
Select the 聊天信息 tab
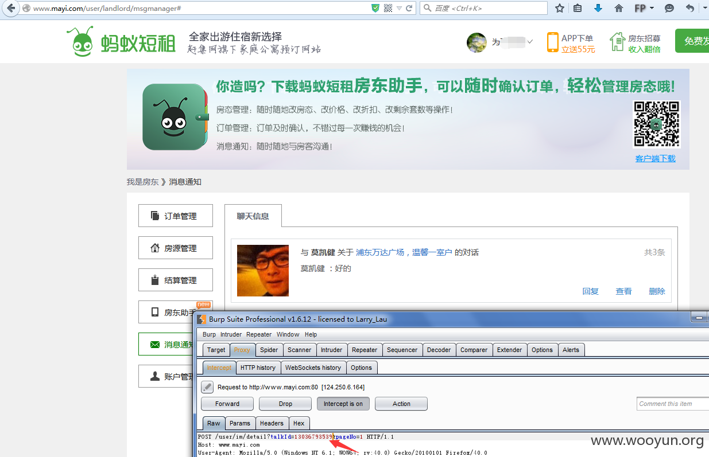tap(253, 216)
